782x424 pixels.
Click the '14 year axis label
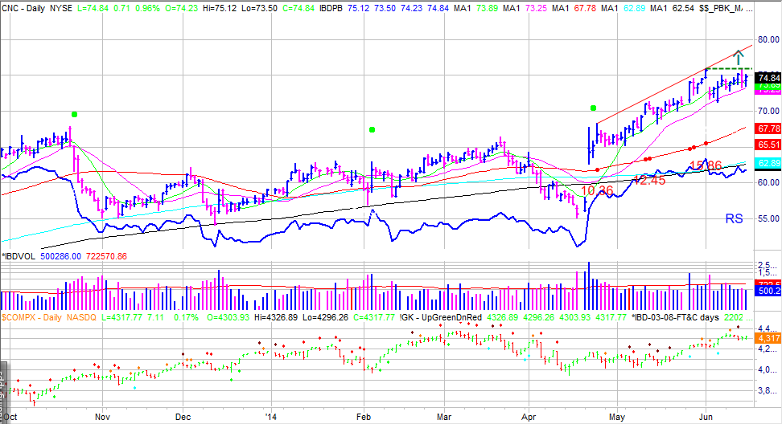[x=270, y=417]
